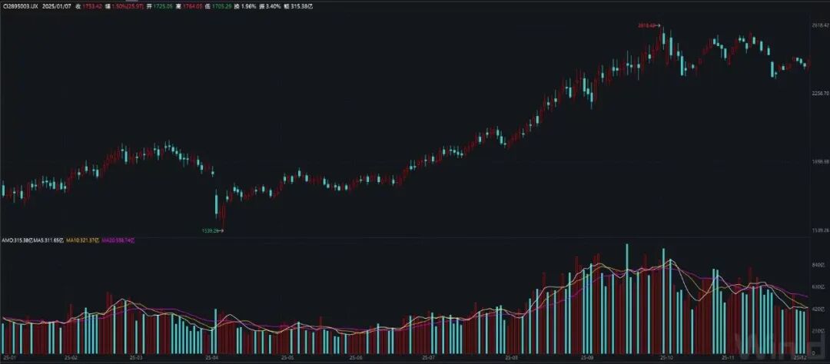
Task: Click the 25-02 date axis label
Action: click(71, 358)
